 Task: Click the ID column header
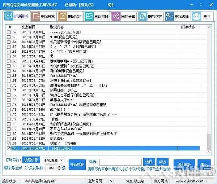pyautogui.click(x=9, y=27)
